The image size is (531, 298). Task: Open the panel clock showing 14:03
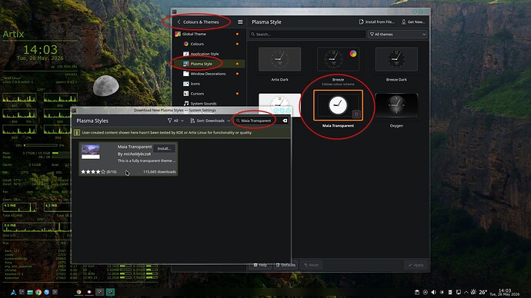[x=504, y=293]
